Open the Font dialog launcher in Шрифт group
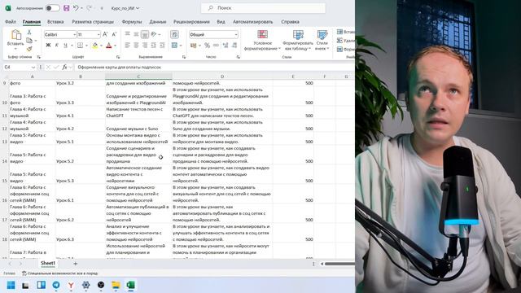 click(118, 57)
